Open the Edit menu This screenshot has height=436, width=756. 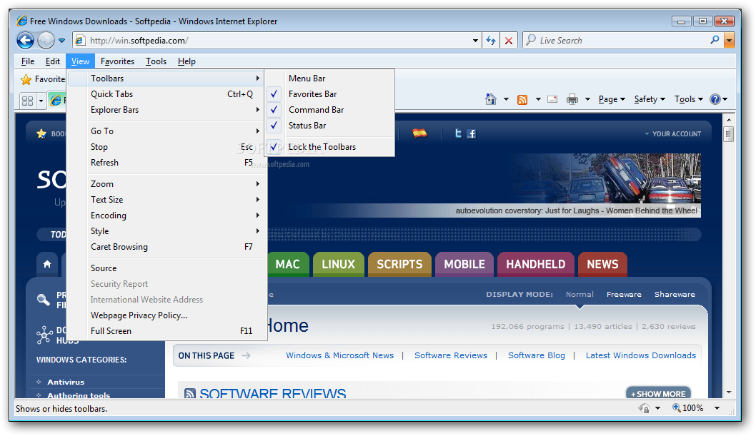coord(53,61)
